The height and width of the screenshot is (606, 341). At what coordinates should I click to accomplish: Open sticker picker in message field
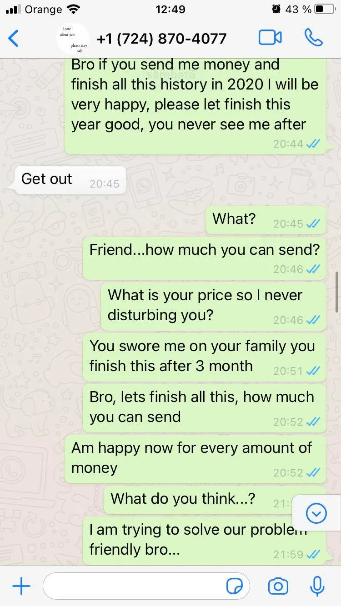pyautogui.click(x=235, y=586)
